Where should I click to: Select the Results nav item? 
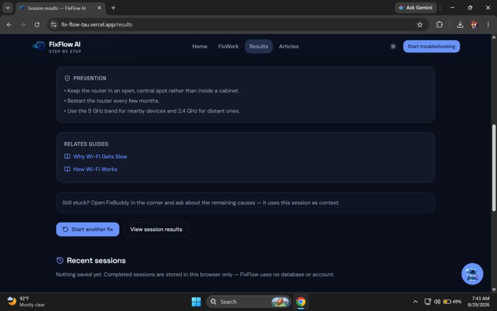[258, 46]
